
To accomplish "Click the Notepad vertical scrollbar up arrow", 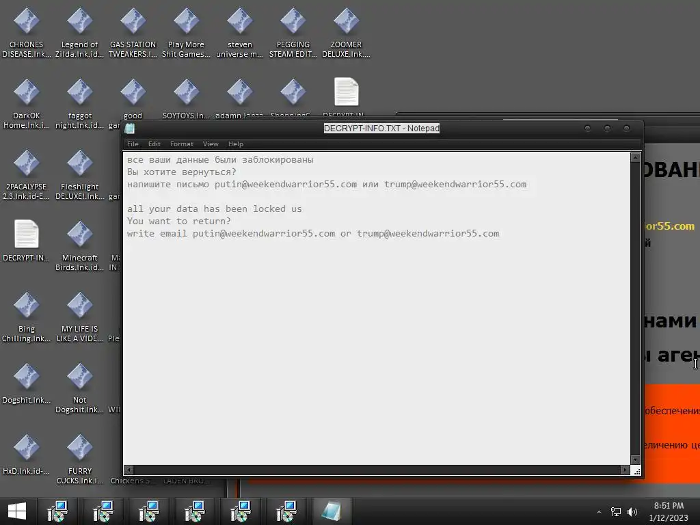I will [635, 158].
